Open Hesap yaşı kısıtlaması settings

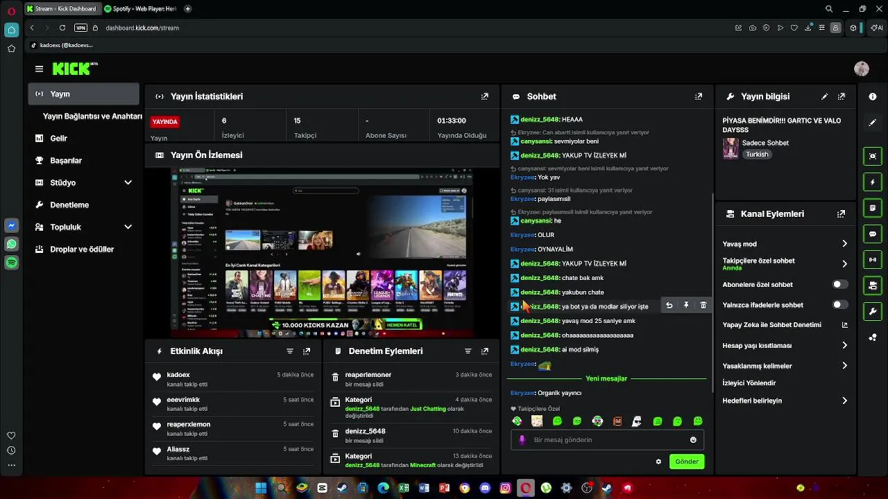785,346
